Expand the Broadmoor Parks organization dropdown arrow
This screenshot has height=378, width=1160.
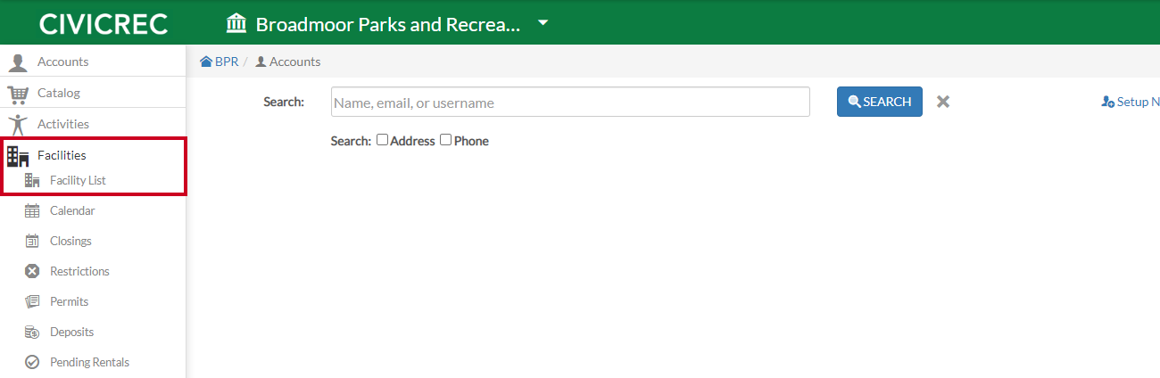click(x=543, y=23)
